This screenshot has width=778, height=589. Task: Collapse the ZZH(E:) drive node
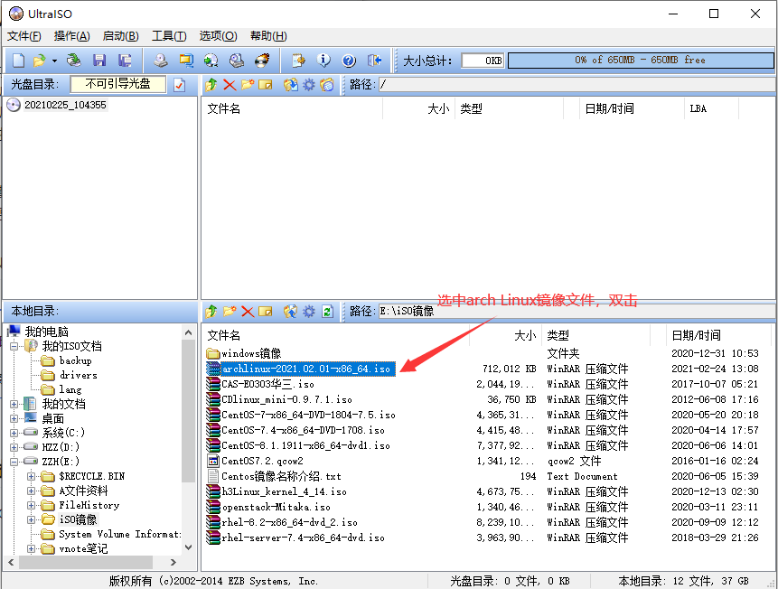14,462
